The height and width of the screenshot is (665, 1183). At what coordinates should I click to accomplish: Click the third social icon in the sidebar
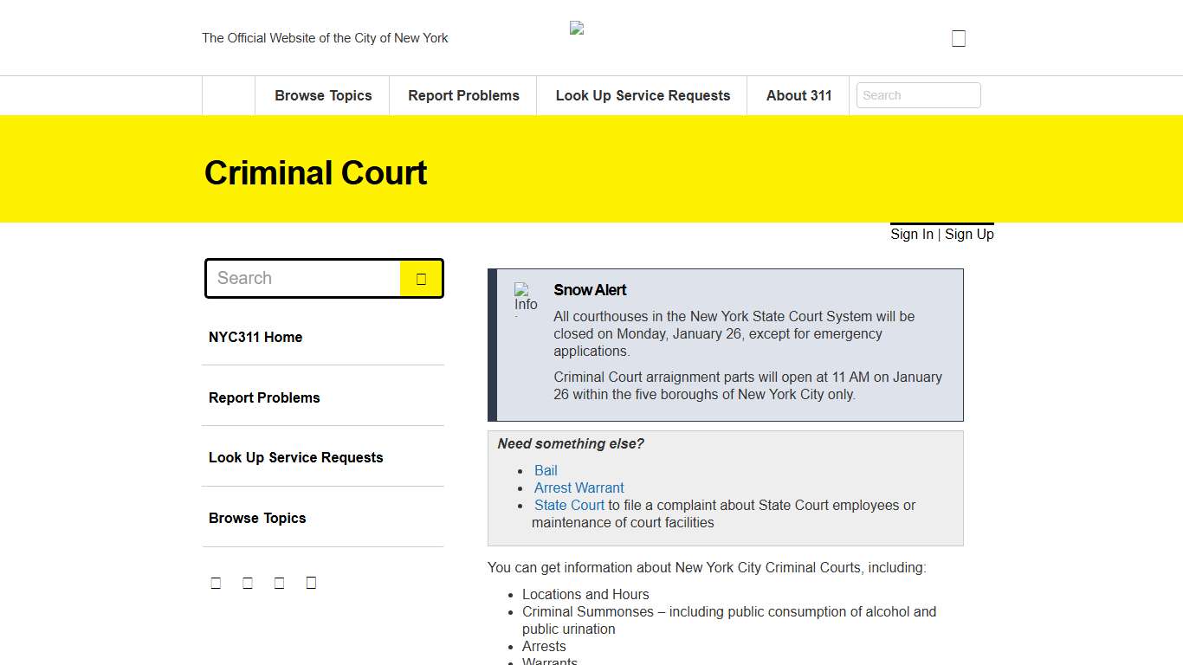click(x=279, y=582)
